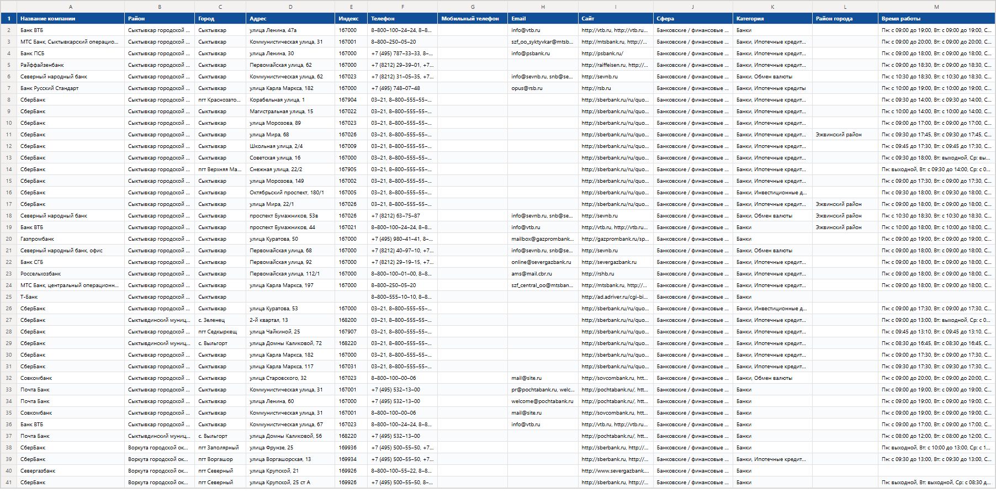Screen dimensions: 996x498
Task: Click the 'Категория' header cell
Action: click(772, 19)
